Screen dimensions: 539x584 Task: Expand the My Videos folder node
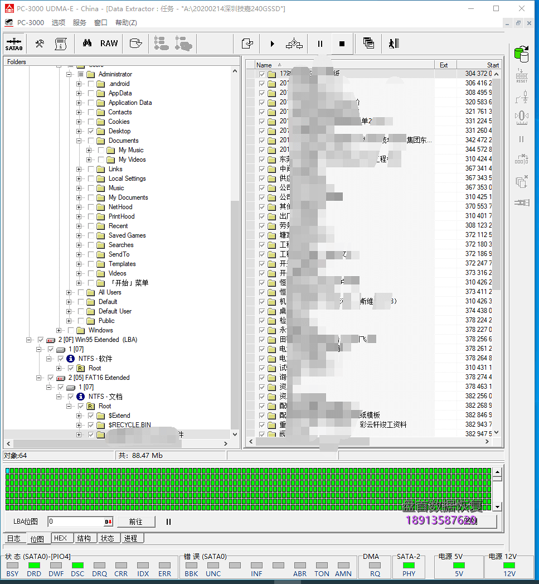coord(89,160)
